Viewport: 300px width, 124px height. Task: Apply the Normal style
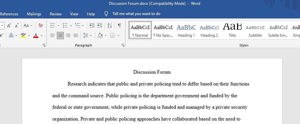click(140, 30)
